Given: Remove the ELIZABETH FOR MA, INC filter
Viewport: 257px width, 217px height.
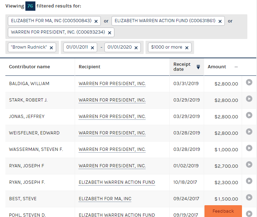Looking at the screenshot, I should 96,21.
